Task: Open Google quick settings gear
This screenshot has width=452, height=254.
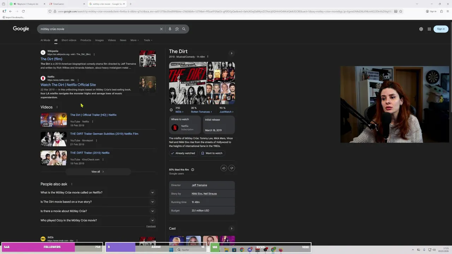Action: click(421, 29)
